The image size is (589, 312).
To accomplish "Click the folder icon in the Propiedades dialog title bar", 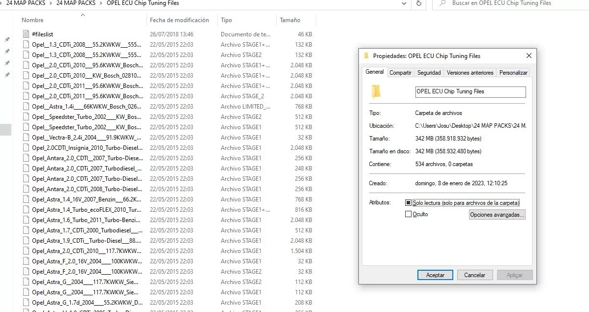I will pos(366,56).
